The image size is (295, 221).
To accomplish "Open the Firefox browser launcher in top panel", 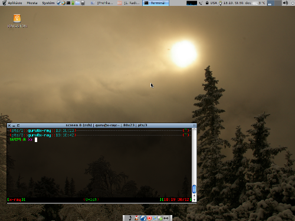I will 63,3.
